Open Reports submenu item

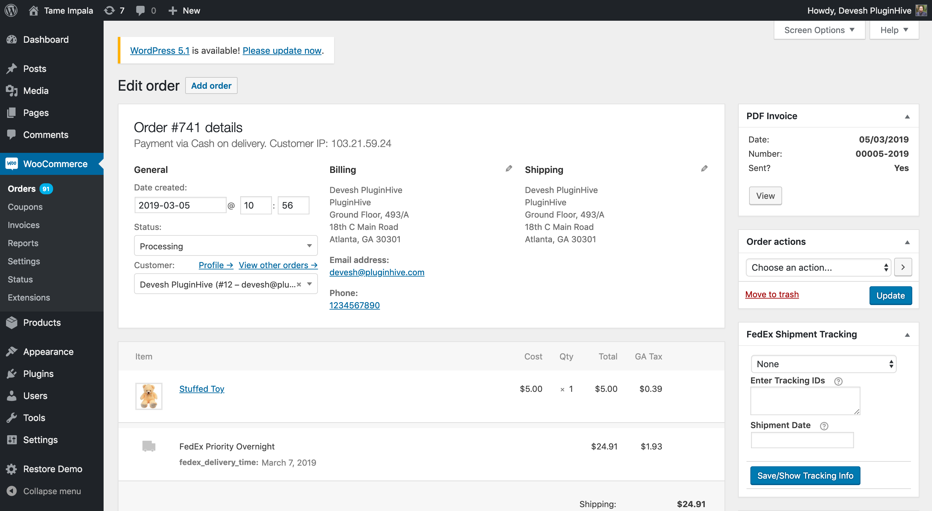coord(23,243)
